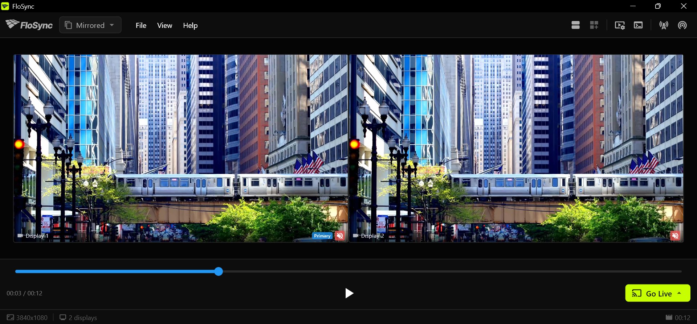Click the FloSync logo in toolbar
The height and width of the screenshot is (324, 697).
(x=29, y=25)
